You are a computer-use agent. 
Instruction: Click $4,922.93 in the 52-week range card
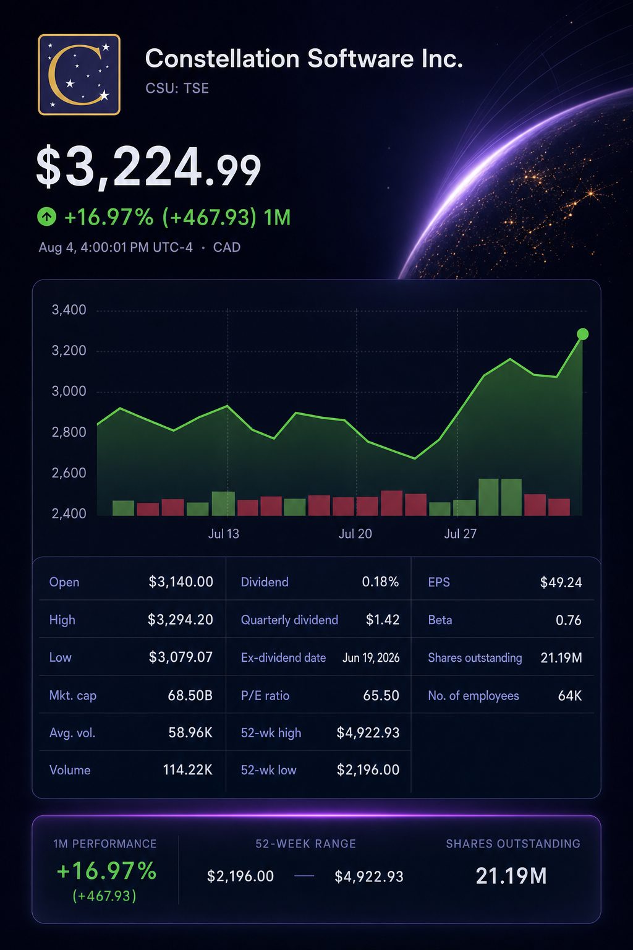[369, 876]
